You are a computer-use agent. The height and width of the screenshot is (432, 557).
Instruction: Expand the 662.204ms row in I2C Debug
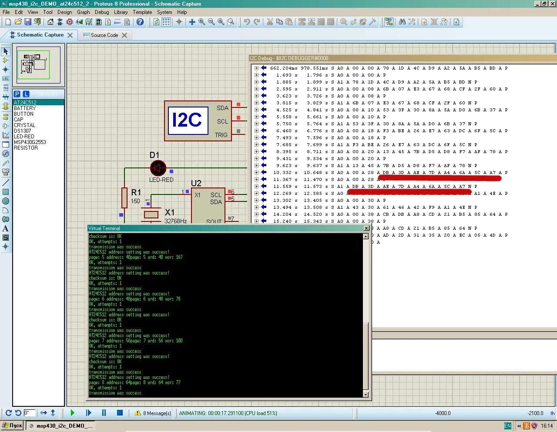(x=256, y=68)
